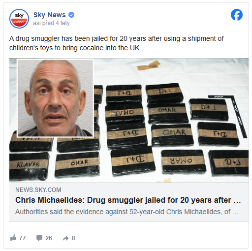Open the Facebook logo icon
Viewport: 252px width, 251px height.
pyautogui.click(x=237, y=15)
